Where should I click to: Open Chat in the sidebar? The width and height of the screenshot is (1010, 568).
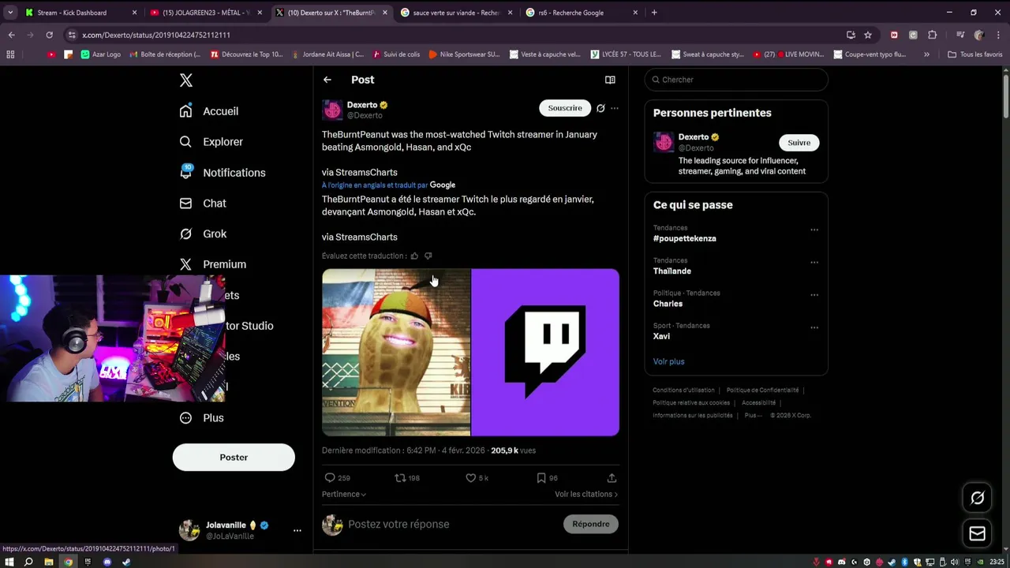(x=204, y=204)
